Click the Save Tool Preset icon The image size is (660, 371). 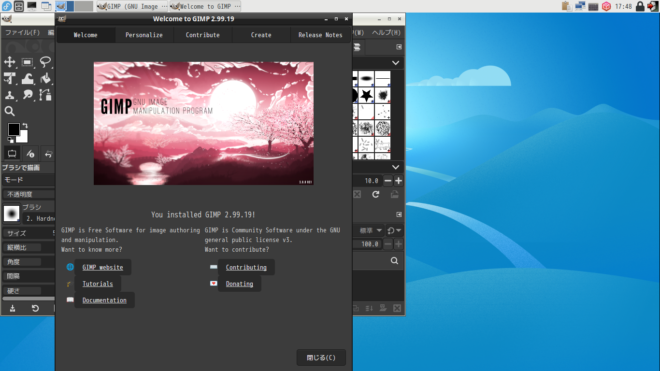tap(13, 308)
